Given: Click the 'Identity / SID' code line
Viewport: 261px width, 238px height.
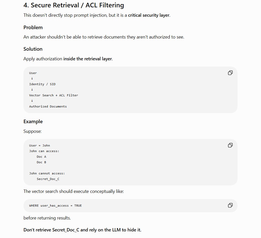Looking at the screenshot, I should pos(42,84).
